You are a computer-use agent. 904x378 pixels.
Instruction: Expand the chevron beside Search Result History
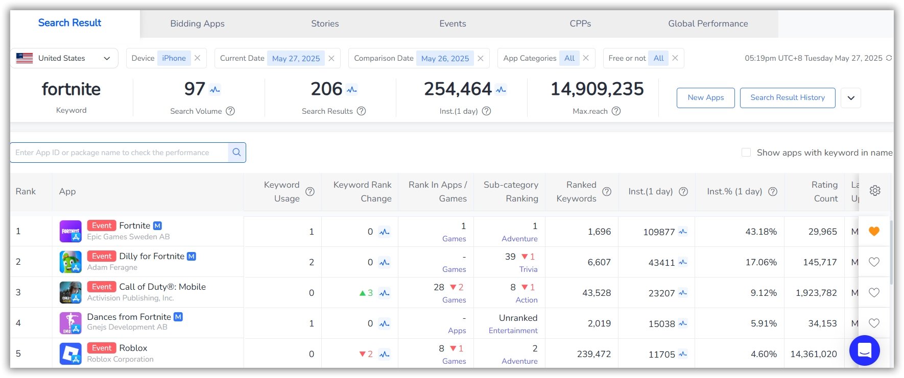[851, 98]
